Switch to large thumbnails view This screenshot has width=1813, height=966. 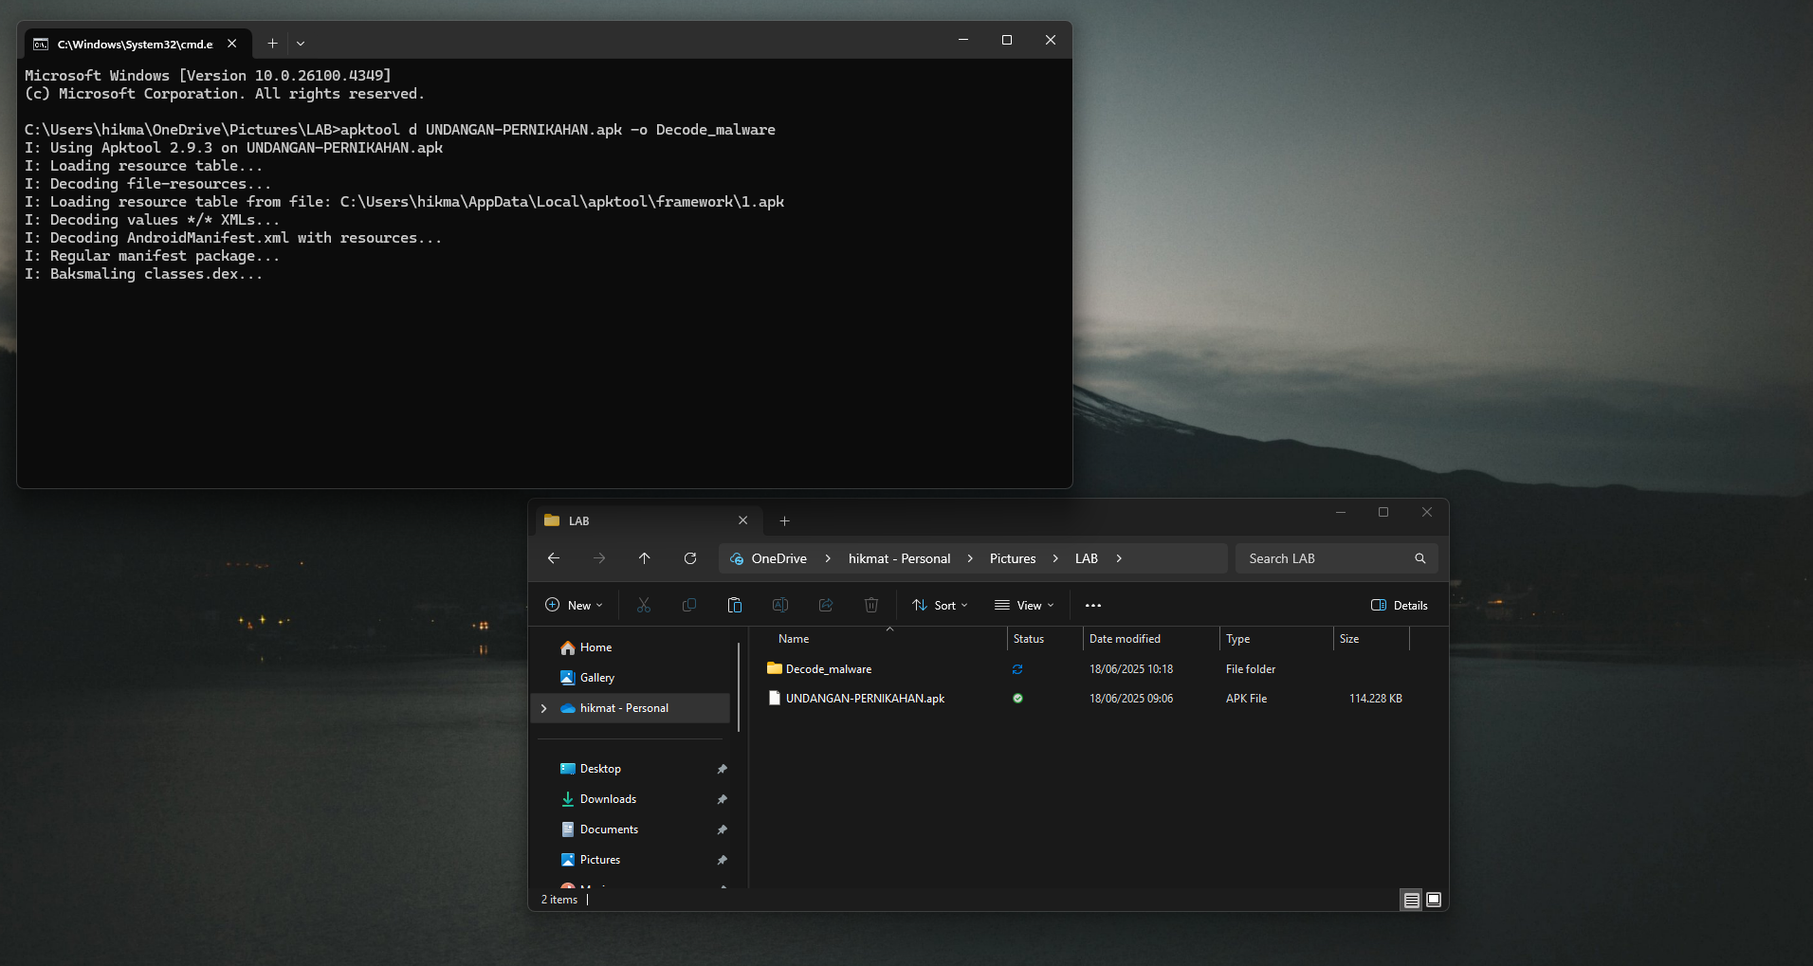[1433, 899]
